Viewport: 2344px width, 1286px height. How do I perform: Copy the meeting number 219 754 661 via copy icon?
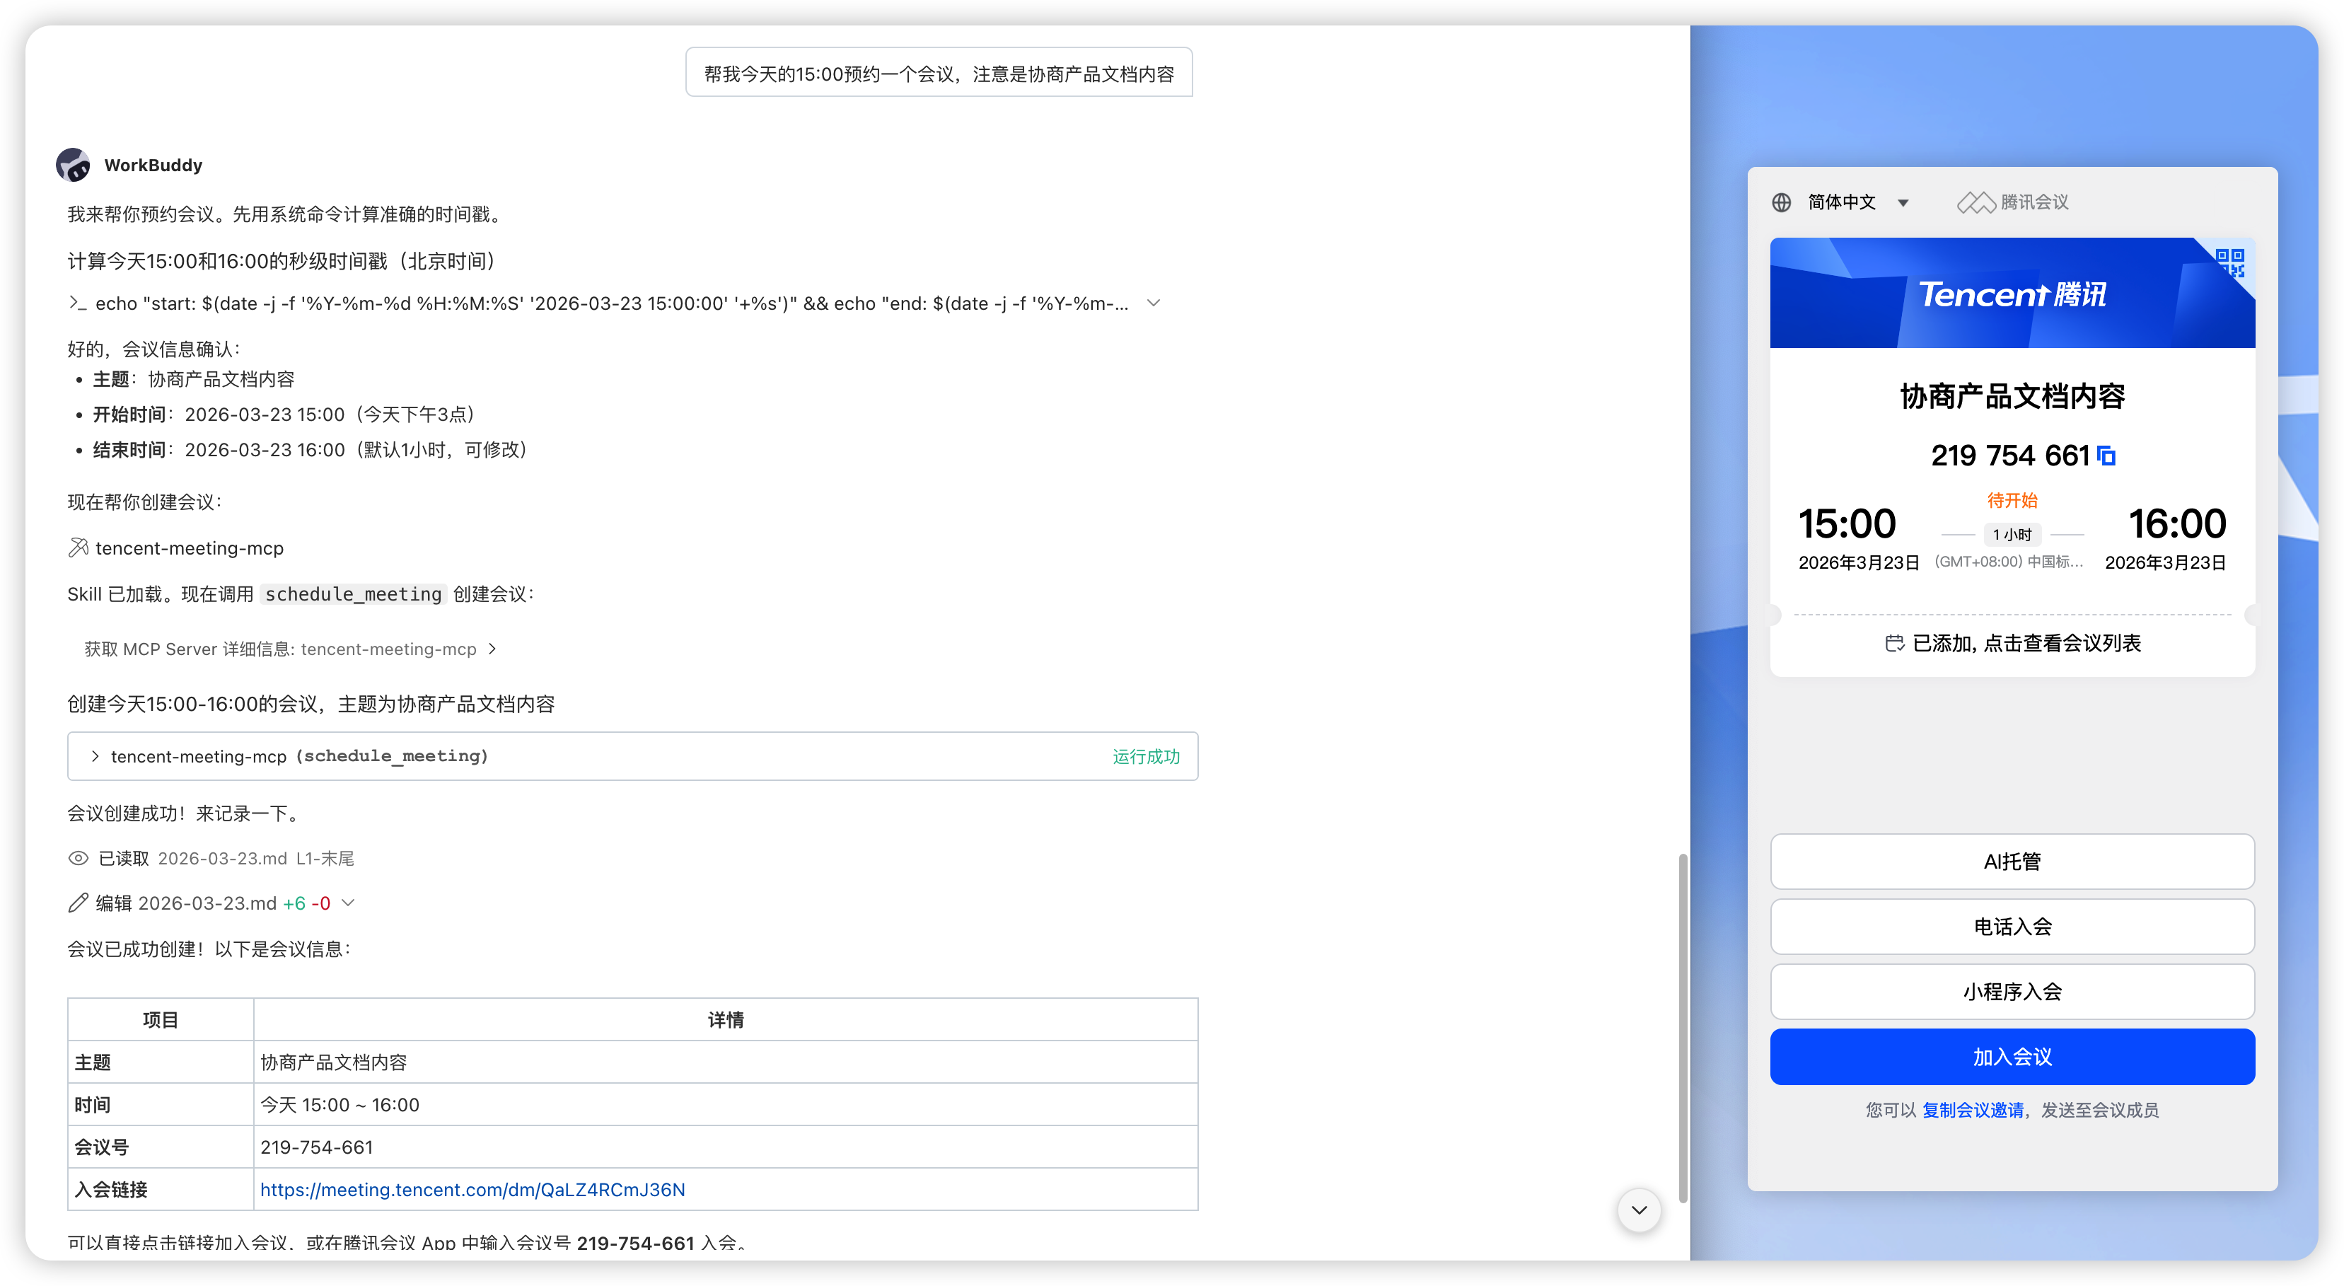(x=2106, y=456)
